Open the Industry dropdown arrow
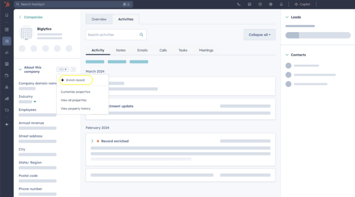 coord(35,102)
